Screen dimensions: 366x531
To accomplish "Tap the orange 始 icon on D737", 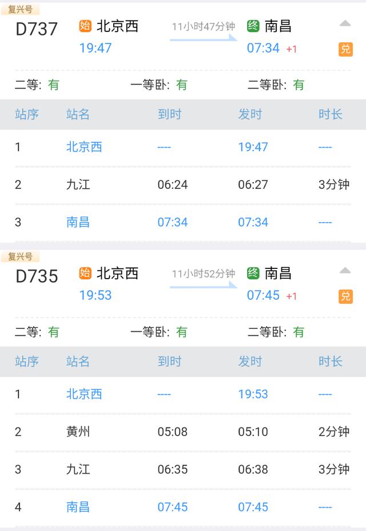I will pyautogui.click(x=85, y=26).
